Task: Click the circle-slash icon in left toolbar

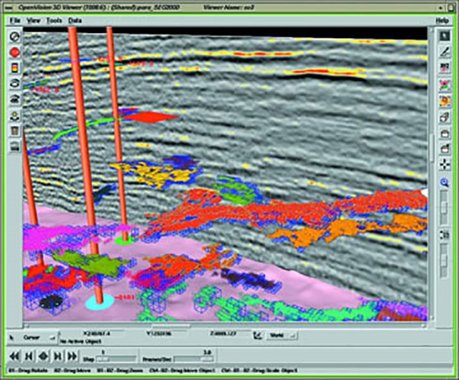Action: coord(15,36)
